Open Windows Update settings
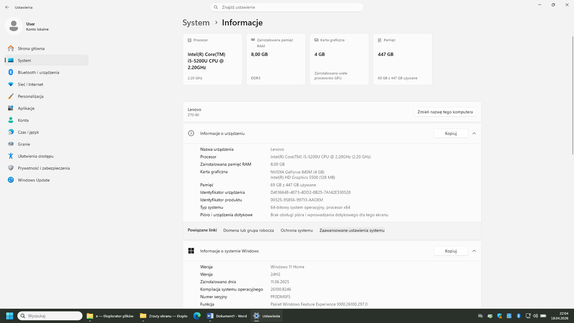The height and width of the screenshot is (323, 574). click(x=46, y=180)
